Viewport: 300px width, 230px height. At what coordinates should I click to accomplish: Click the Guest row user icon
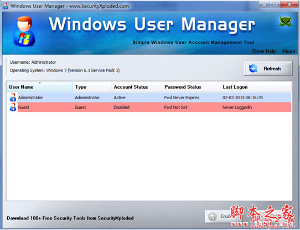pyautogui.click(x=13, y=107)
